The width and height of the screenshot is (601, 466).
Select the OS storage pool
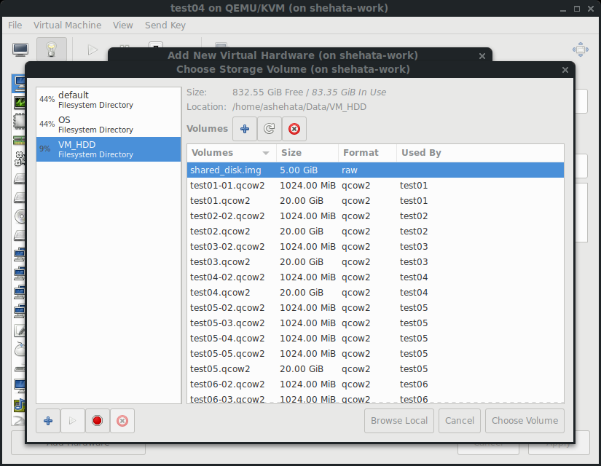click(x=108, y=125)
